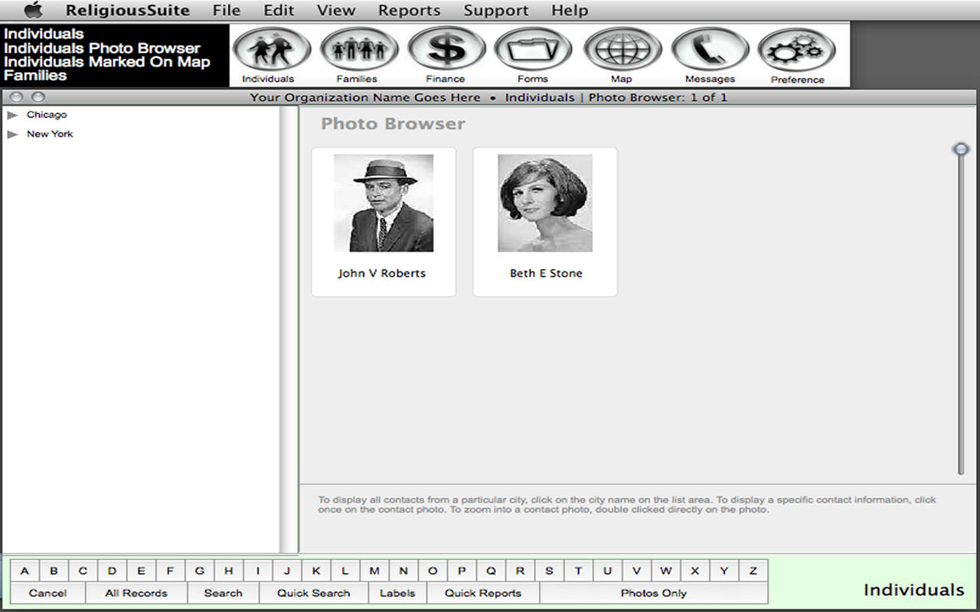Filter contacts by letter M
The height and width of the screenshot is (612, 980).
pos(374,571)
